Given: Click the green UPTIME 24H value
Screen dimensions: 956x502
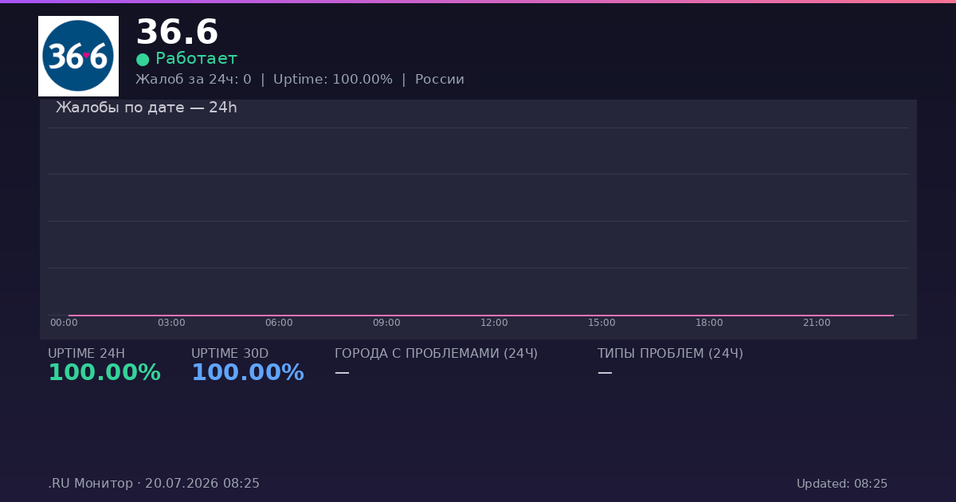Looking at the screenshot, I should [104, 373].
